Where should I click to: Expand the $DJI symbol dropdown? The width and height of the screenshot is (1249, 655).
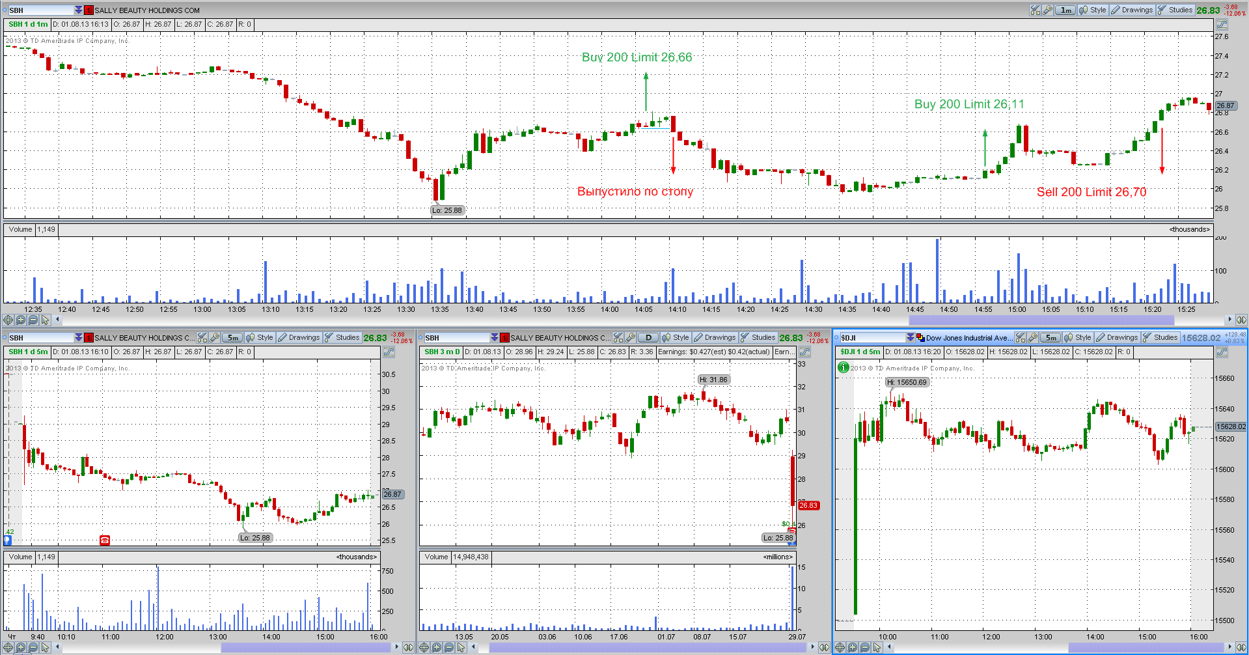[x=911, y=337]
